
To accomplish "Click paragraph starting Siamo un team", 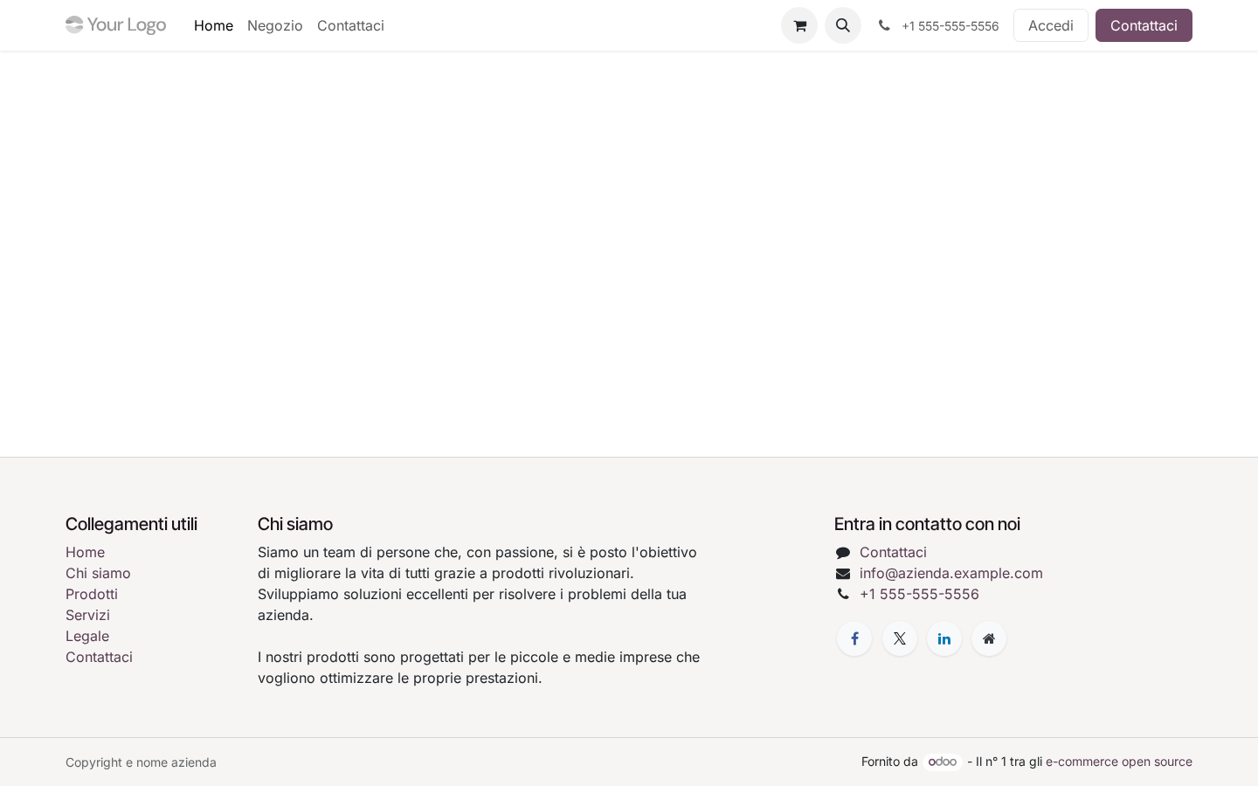I will (477, 583).
